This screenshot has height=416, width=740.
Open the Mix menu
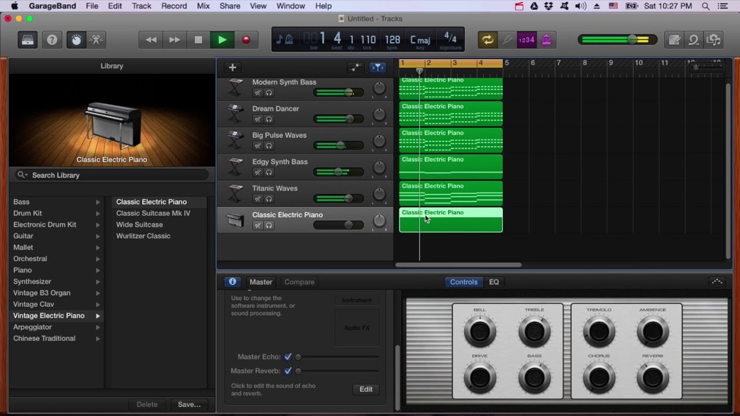pyautogui.click(x=203, y=6)
